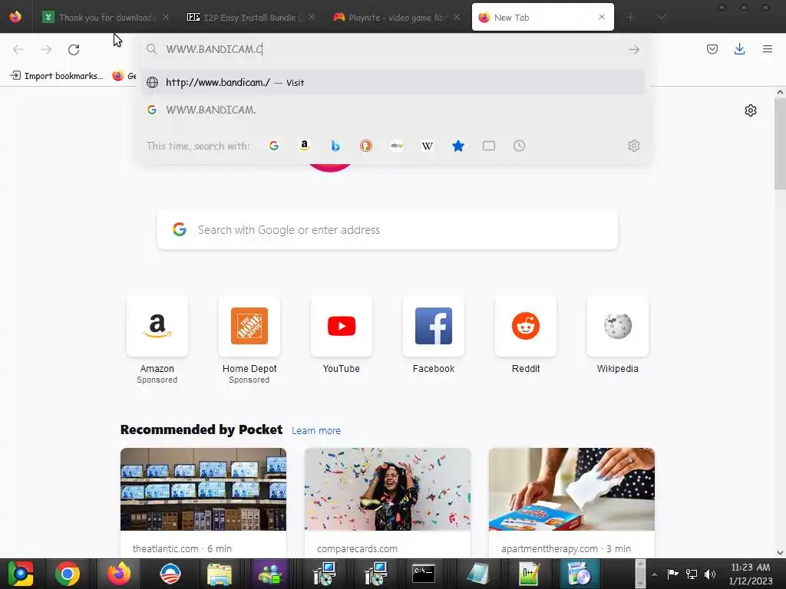Search this time with eBay

tap(397, 146)
